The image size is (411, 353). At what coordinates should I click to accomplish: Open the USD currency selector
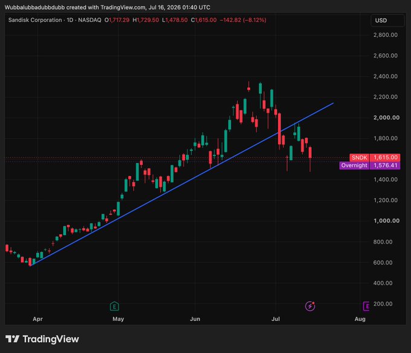point(387,21)
